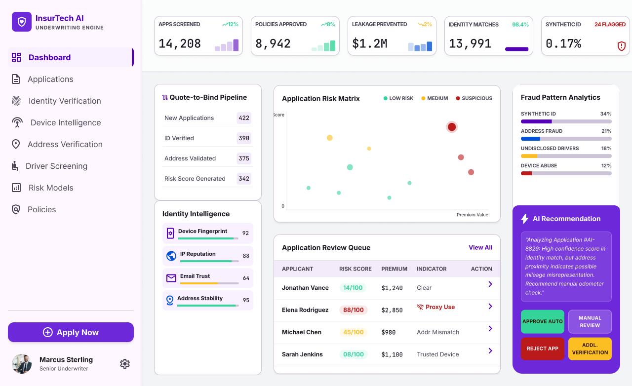Screen dimensions: 632x386
Task: Click the New Applications count 422
Action: pyautogui.click(x=244, y=118)
